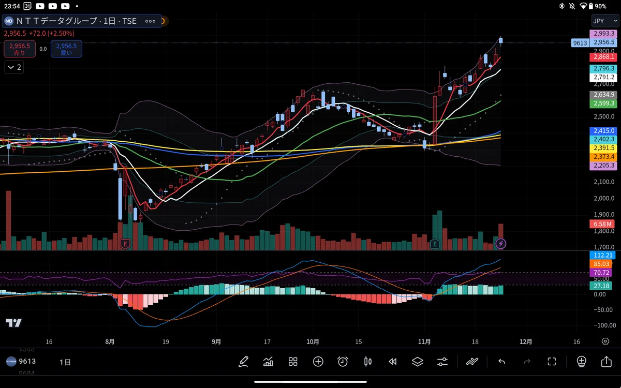Tap the purple 2,993.3 price scale label

coord(603,34)
